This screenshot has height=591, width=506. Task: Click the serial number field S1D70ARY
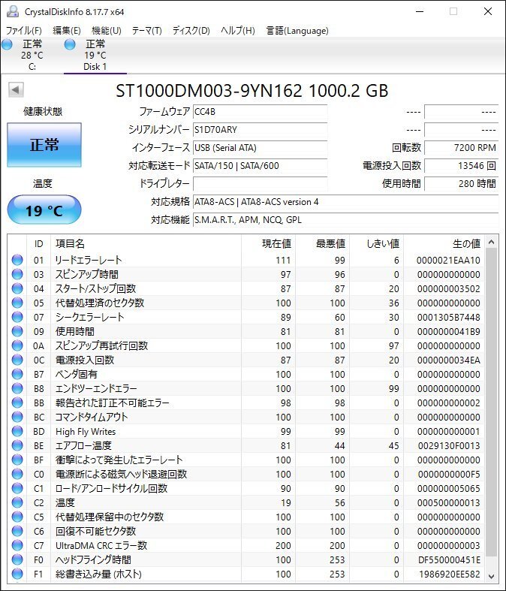pyautogui.click(x=260, y=130)
